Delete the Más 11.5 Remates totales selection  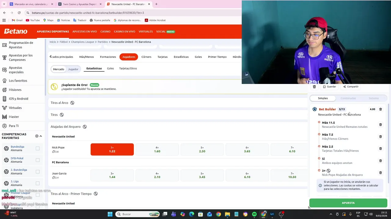380,125
